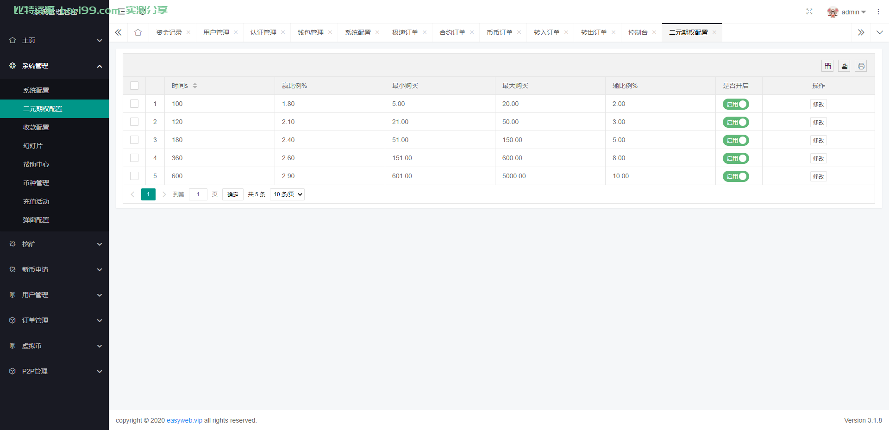Click the page number input field
This screenshot has height=430, width=889.
tap(198, 194)
